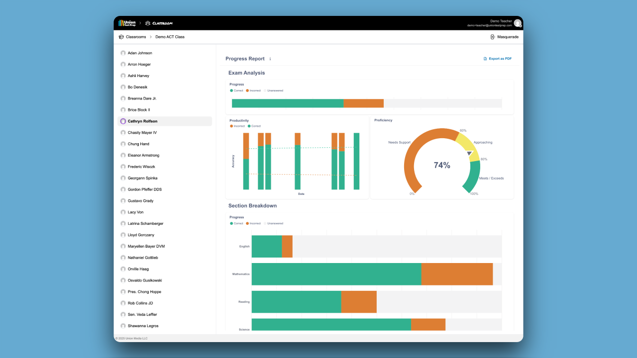Click the Classrooms breadcrumb link
This screenshot has height=358, width=637.
pos(136,37)
